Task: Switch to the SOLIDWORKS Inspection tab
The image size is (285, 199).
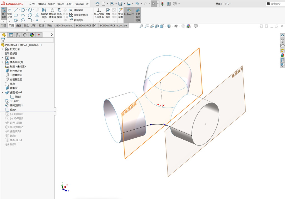Action: [113, 25]
